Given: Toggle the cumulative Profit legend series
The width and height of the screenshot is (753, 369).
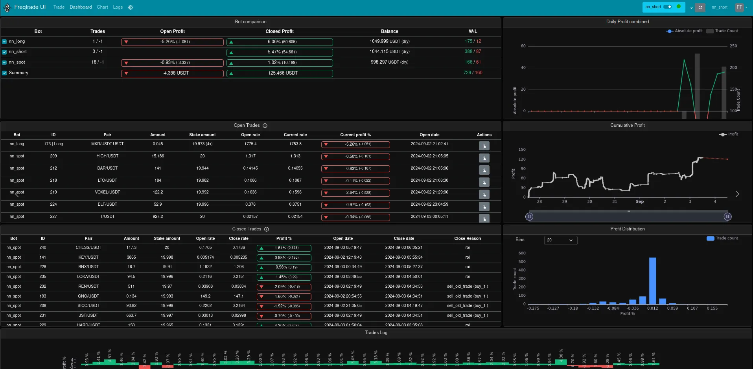Looking at the screenshot, I should pos(729,134).
